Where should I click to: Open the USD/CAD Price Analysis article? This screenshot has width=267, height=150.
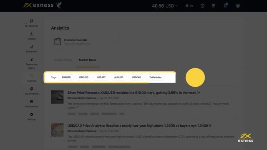point(139,126)
